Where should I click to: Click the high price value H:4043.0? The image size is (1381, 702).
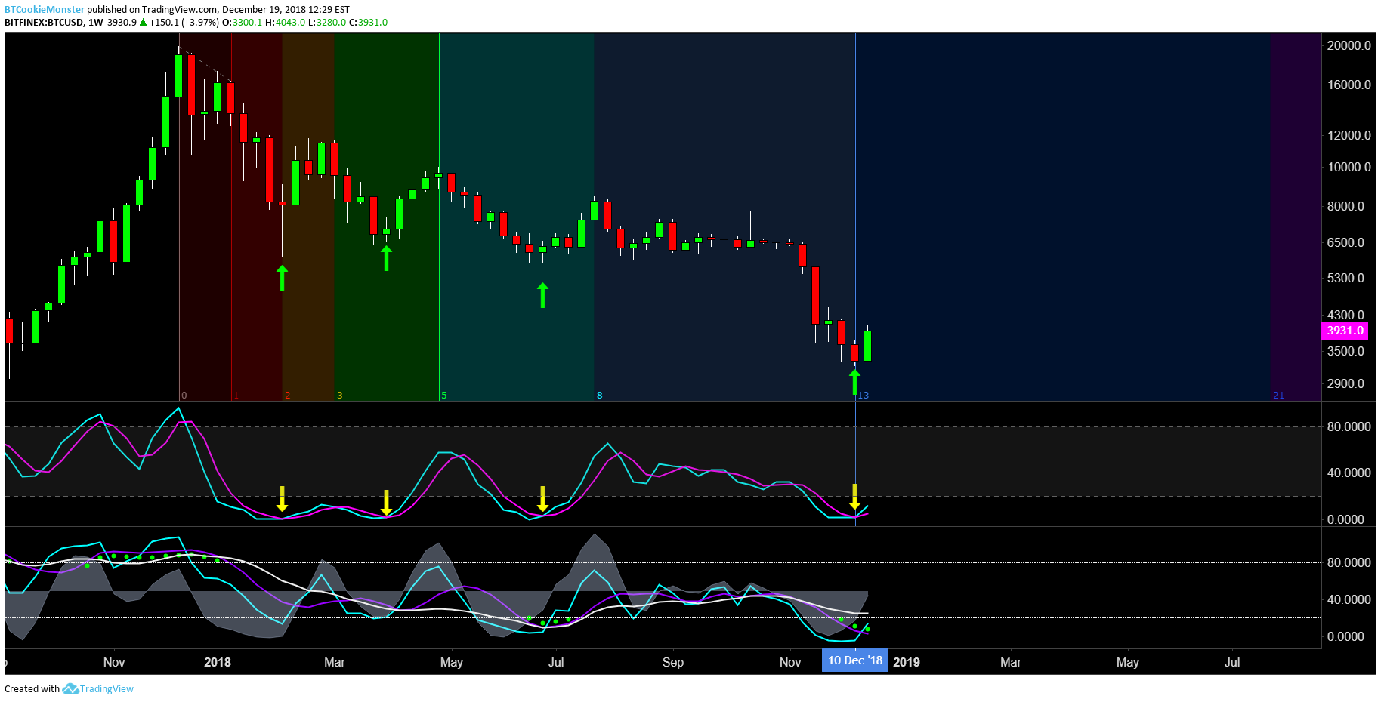coord(286,22)
